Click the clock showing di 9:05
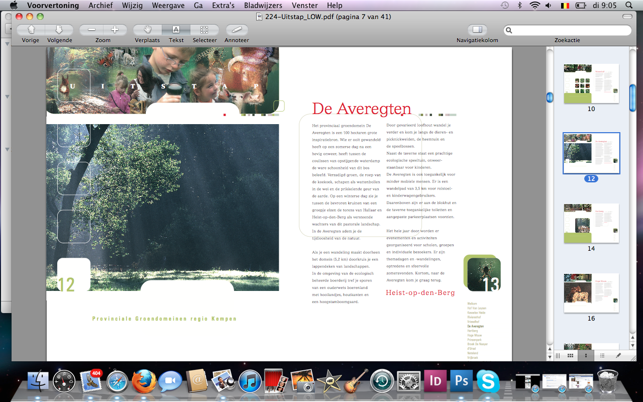 click(604, 6)
